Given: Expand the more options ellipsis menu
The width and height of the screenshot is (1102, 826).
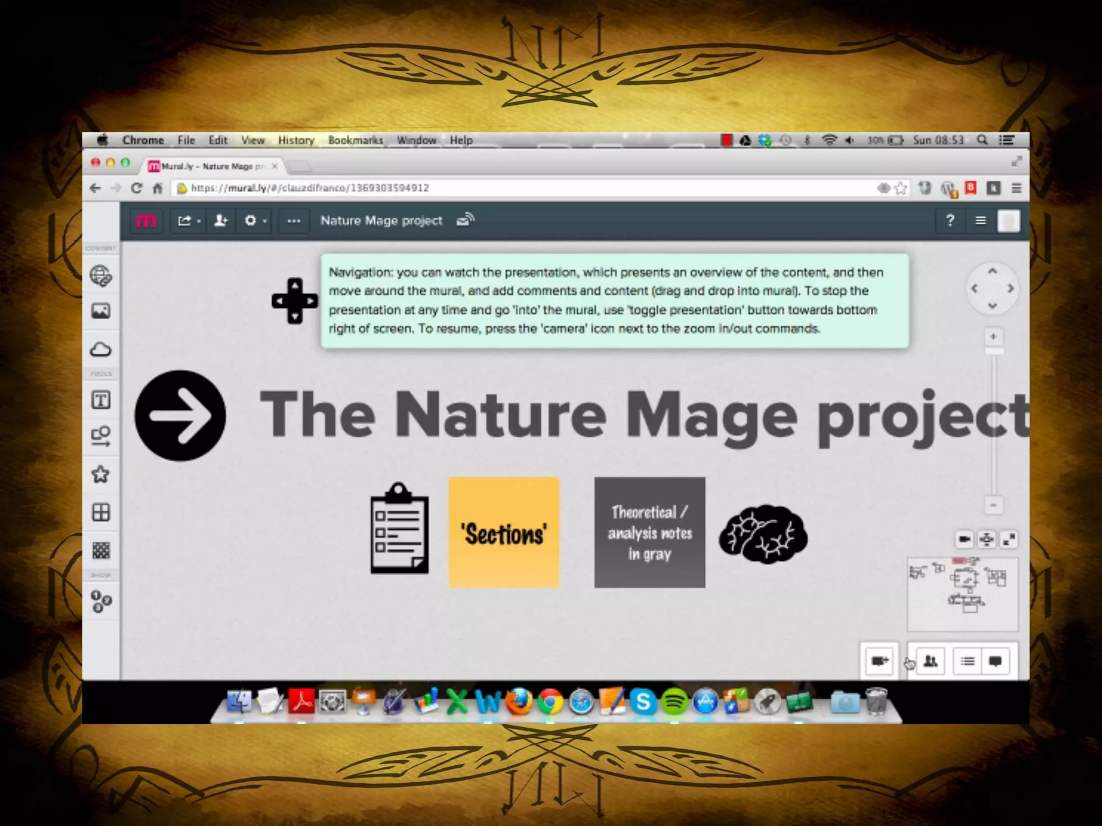Looking at the screenshot, I should (293, 220).
